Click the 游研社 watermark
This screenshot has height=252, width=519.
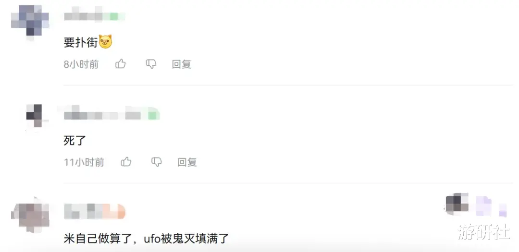pyautogui.click(x=484, y=231)
